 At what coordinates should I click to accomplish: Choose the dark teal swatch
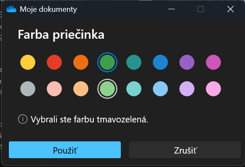coord(134,62)
